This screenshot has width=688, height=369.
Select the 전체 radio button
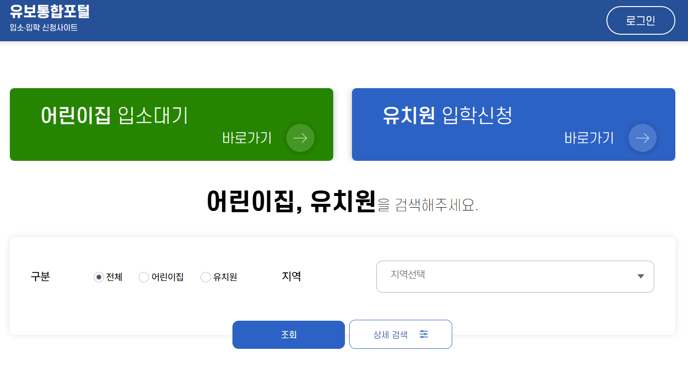(98, 277)
